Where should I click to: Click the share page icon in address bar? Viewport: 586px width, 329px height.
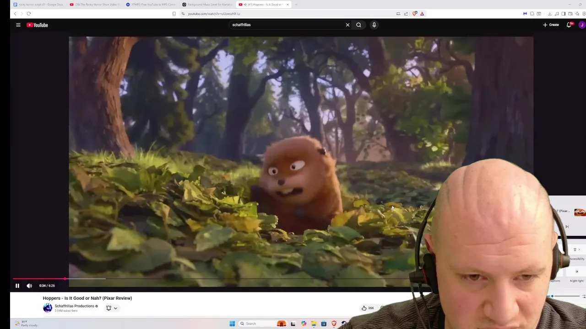coord(406,14)
